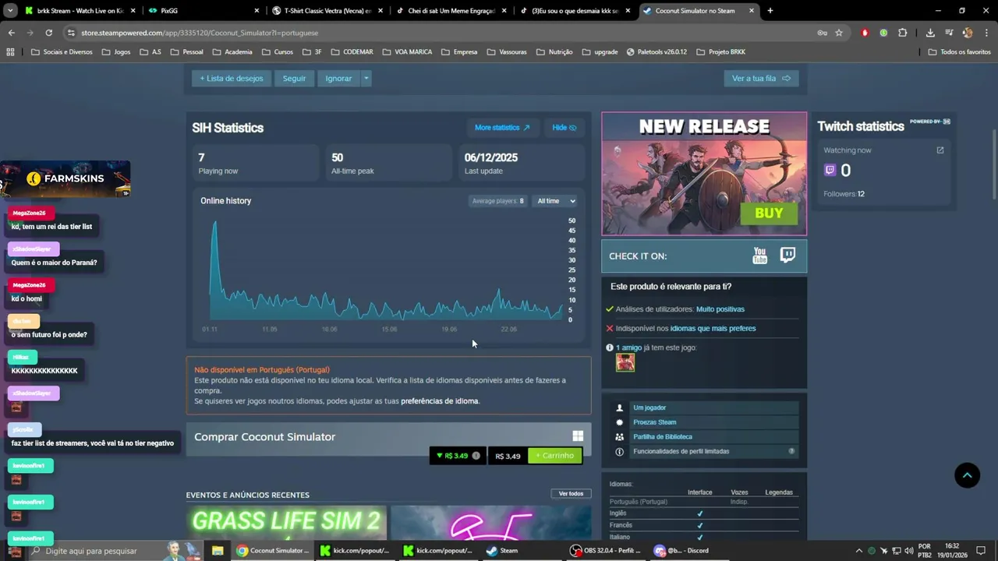Switch to Chei di sal TikTok tab

coord(451,11)
